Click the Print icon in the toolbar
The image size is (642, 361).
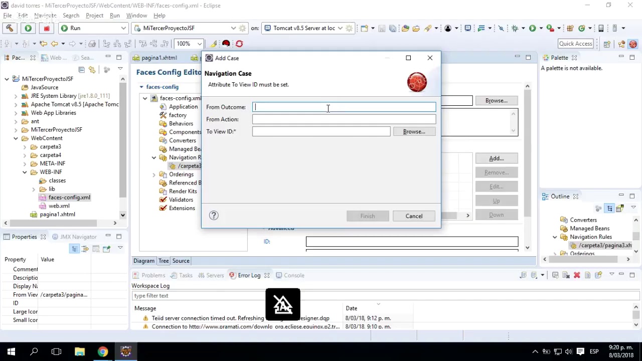[x=92, y=44]
